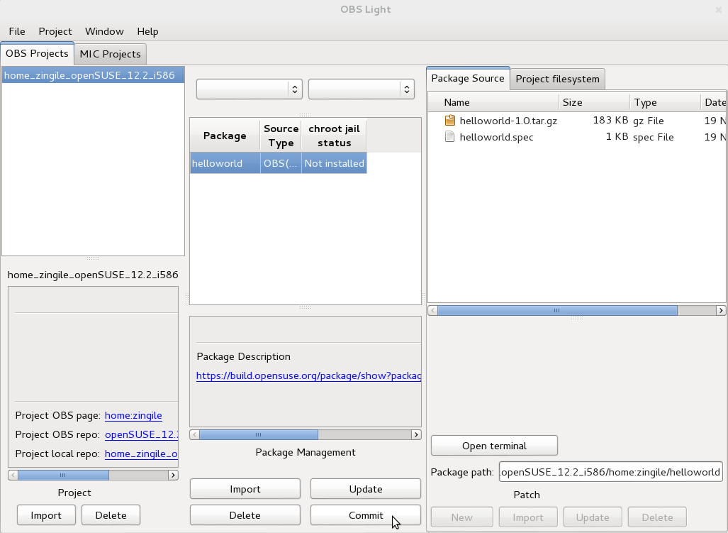Open the home:zingile project OBS page link

click(x=133, y=416)
